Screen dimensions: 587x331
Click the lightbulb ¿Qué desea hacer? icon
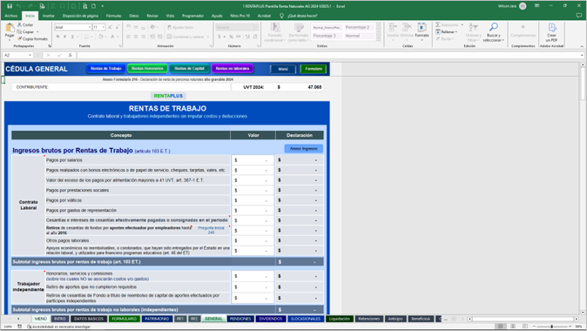[281, 16]
